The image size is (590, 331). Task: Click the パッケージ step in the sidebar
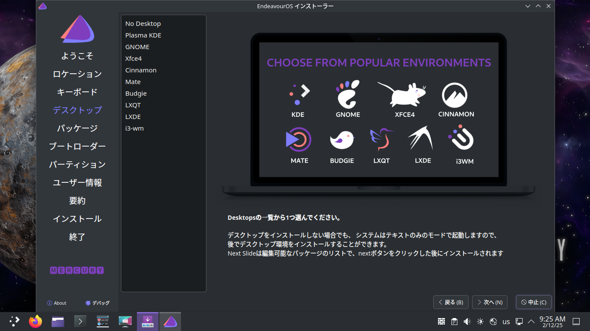pyautogui.click(x=77, y=128)
